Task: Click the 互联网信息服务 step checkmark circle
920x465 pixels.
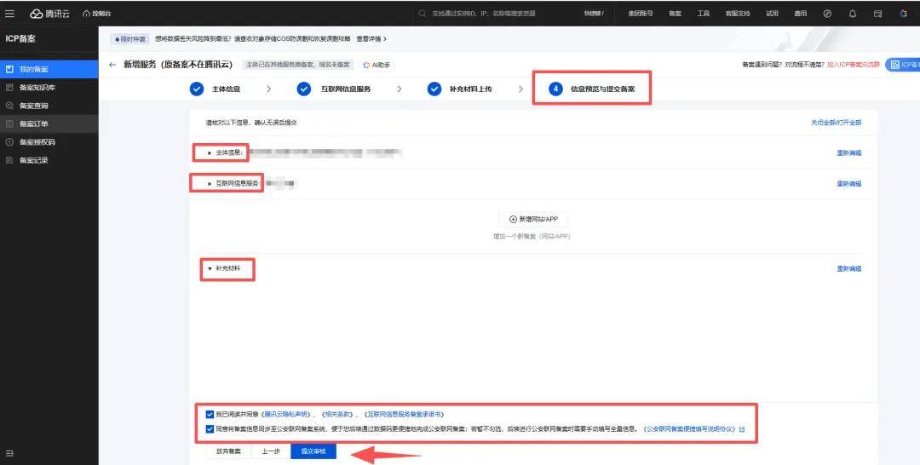Action: point(304,89)
